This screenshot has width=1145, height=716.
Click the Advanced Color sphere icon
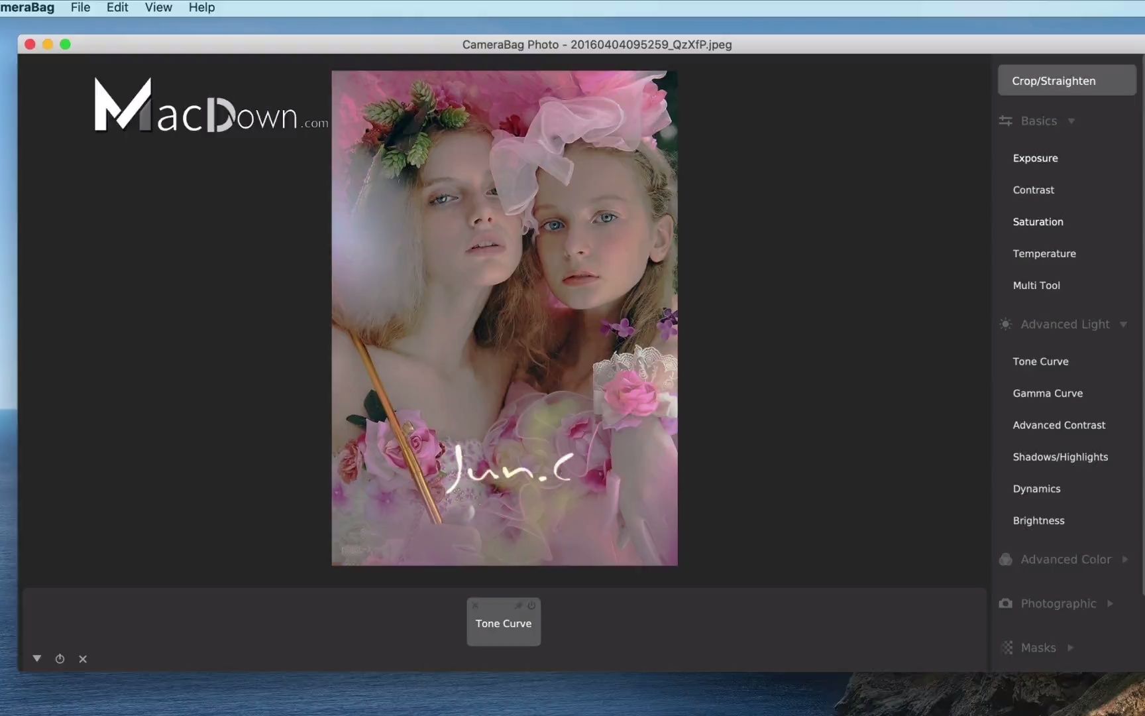tap(1005, 559)
